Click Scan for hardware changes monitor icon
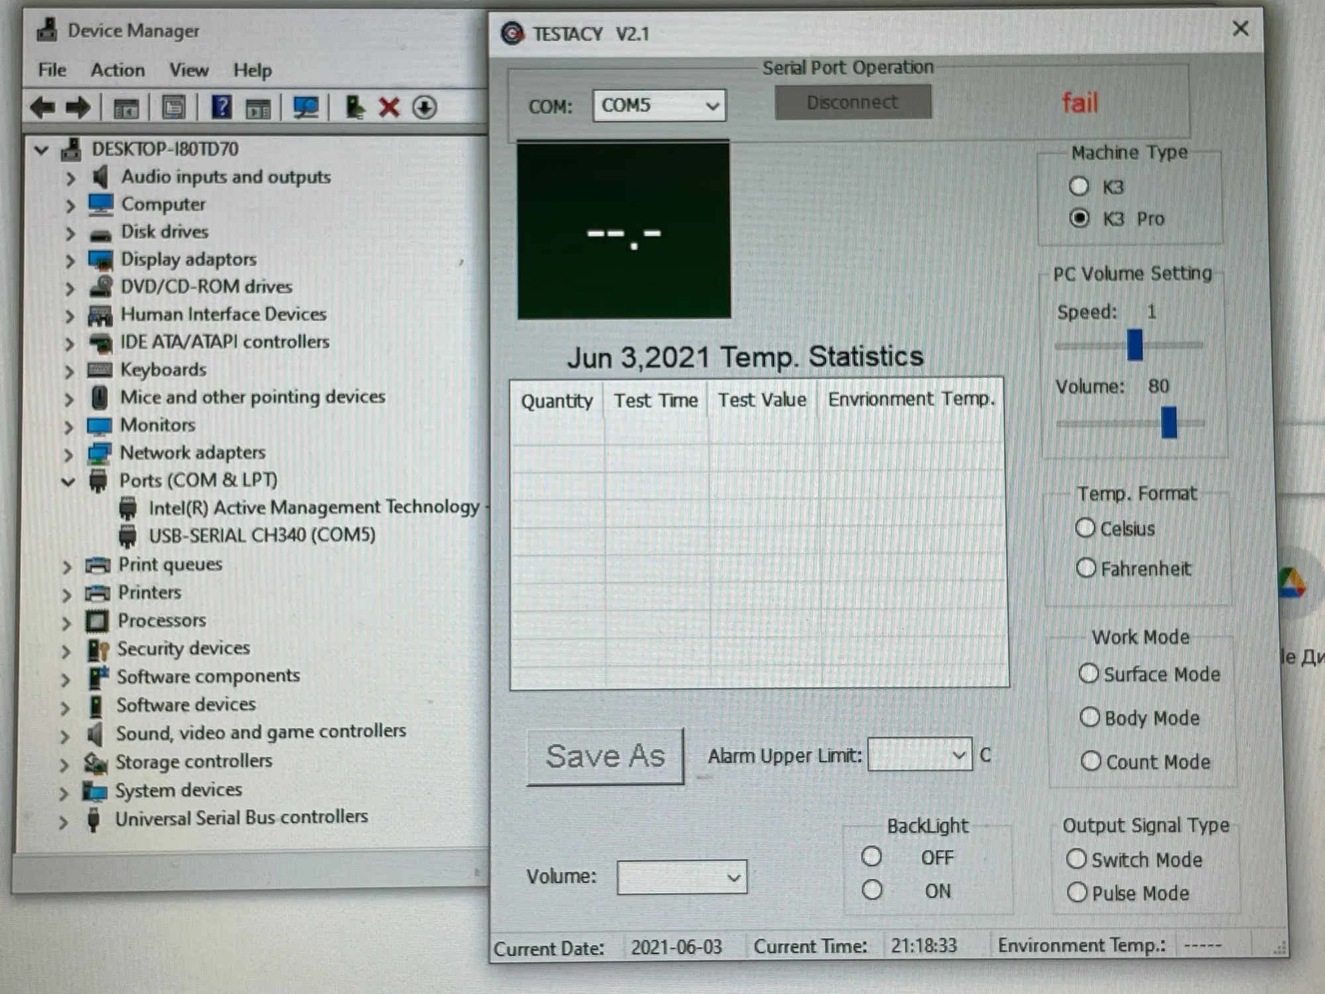This screenshot has width=1325, height=994. [x=305, y=107]
